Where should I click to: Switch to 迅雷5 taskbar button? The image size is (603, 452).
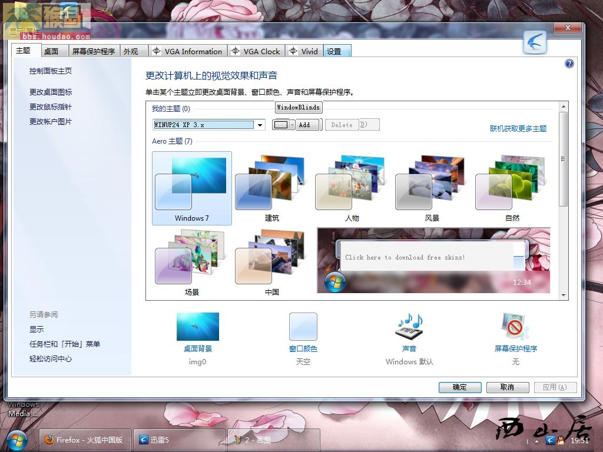point(179,440)
